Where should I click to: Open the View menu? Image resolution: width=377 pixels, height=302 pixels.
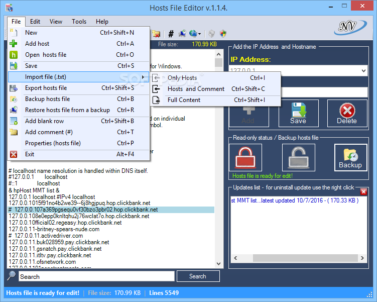point(56,22)
